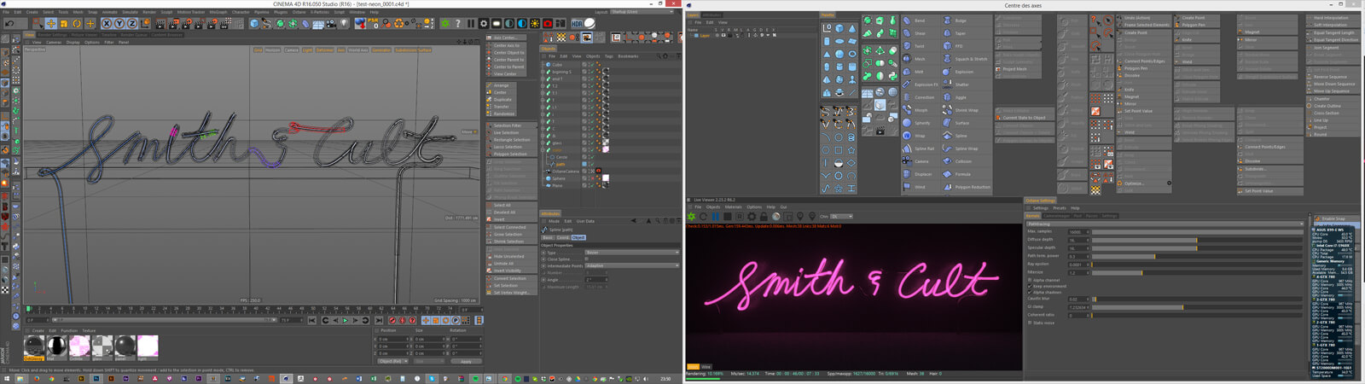Toggle the Close Spline checkbox
The height and width of the screenshot is (384, 1365).
pos(587,259)
